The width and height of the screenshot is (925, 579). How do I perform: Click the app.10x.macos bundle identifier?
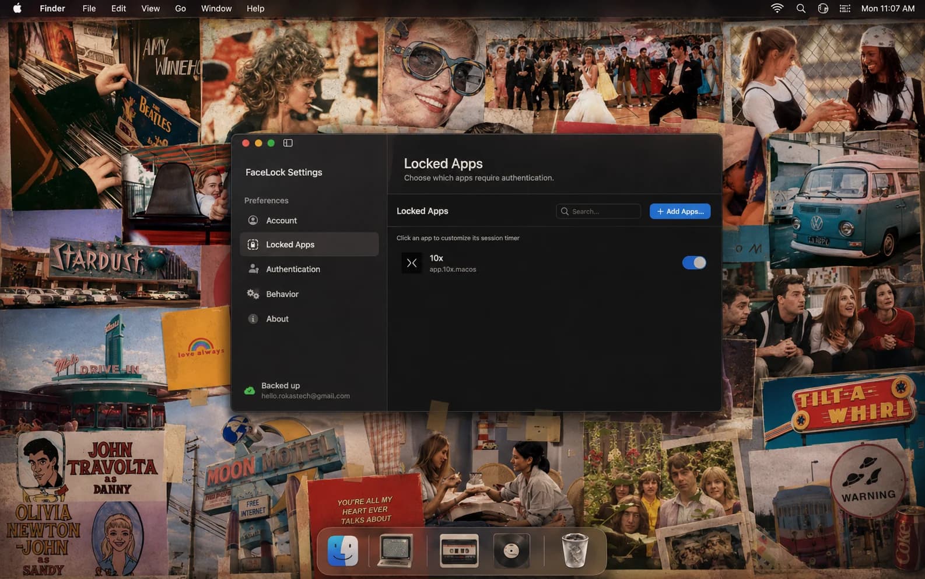coord(453,269)
